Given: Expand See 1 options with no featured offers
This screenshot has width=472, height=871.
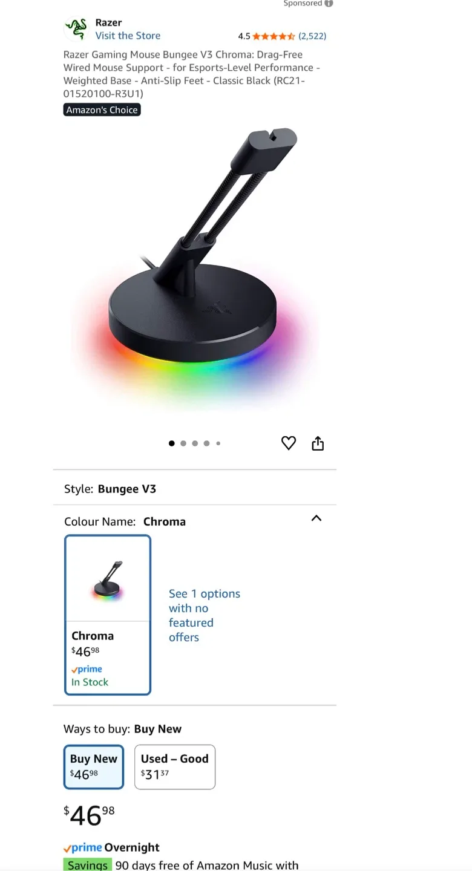Looking at the screenshot, I should (x=205, y=615).
